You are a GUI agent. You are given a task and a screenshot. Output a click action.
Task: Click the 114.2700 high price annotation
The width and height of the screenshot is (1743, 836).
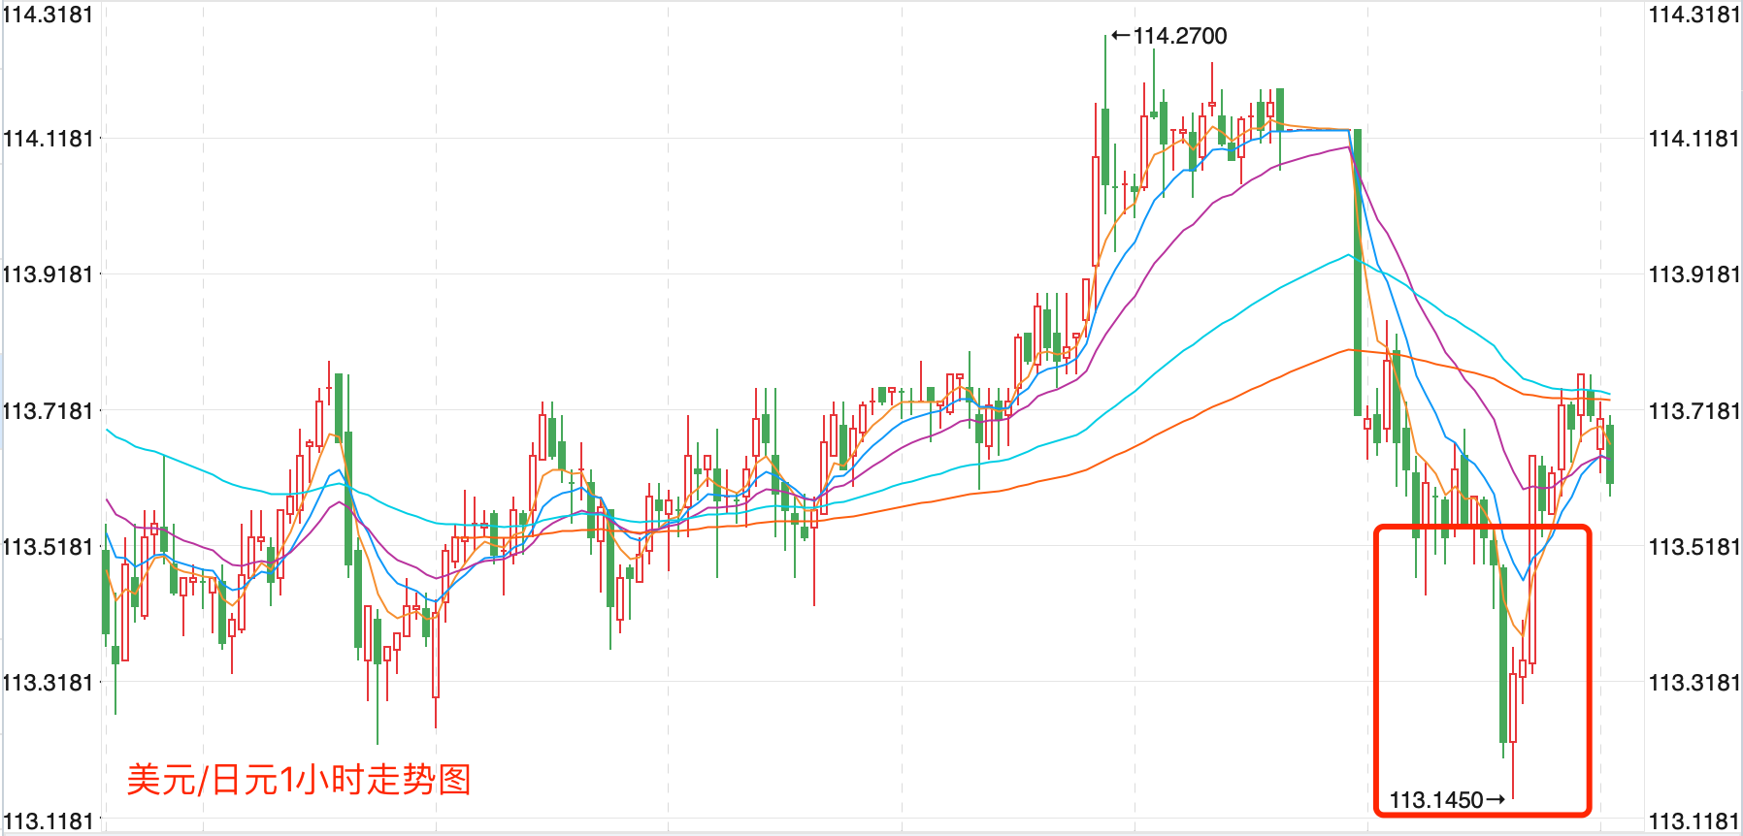pos(1179,36)
